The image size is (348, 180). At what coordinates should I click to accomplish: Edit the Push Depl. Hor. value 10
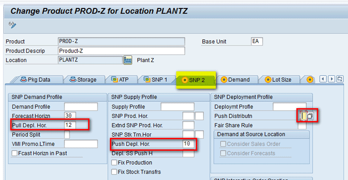[x=188, y=144]
